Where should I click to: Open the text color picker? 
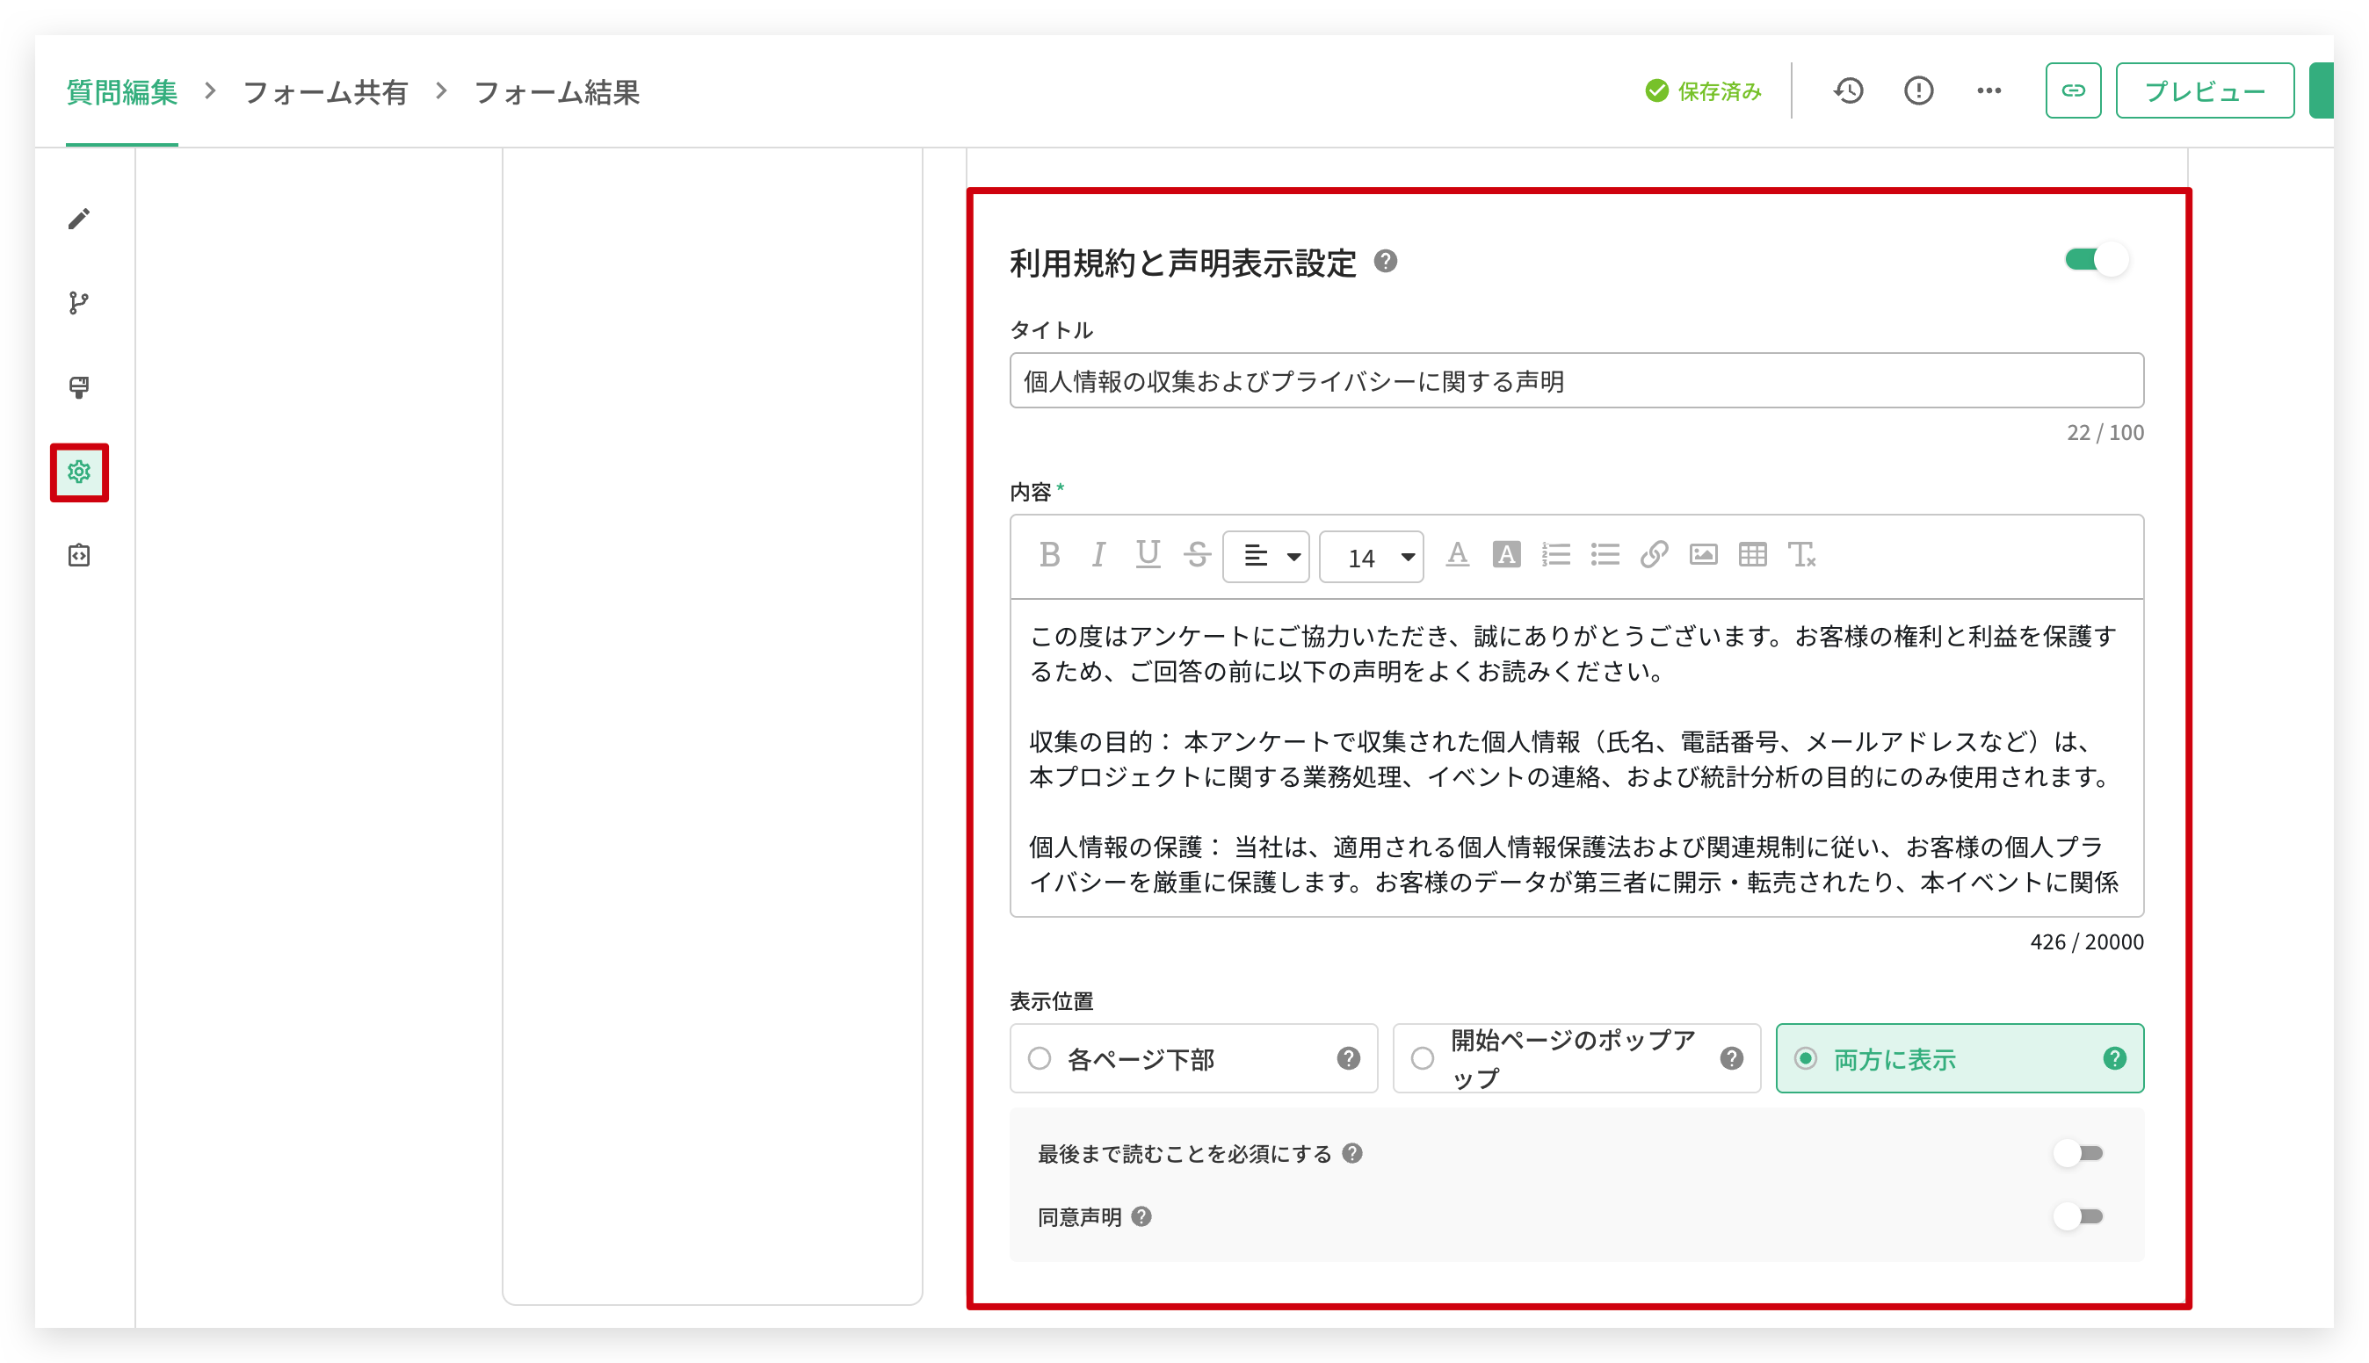[x=1457, y=555]
